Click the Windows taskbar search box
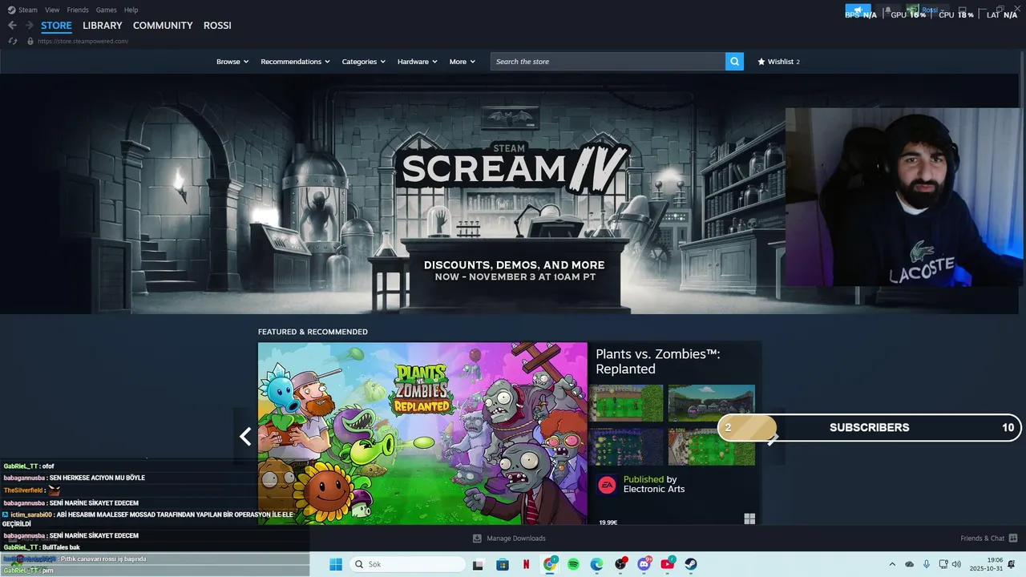This screenshot has width=1026, height=577. point(406,564)
